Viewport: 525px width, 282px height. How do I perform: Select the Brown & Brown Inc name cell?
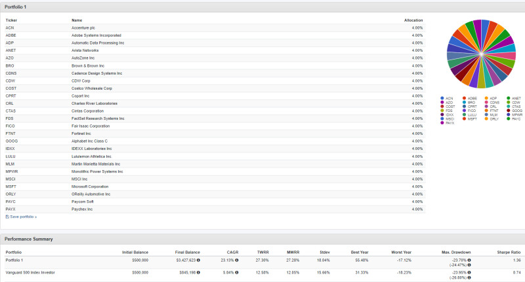coord(88,65)
